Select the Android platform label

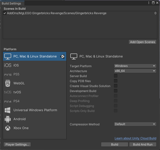(20, 119)
